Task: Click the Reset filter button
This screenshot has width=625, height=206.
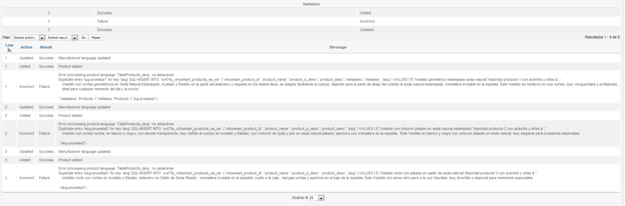Action: [x=95, y=37]
